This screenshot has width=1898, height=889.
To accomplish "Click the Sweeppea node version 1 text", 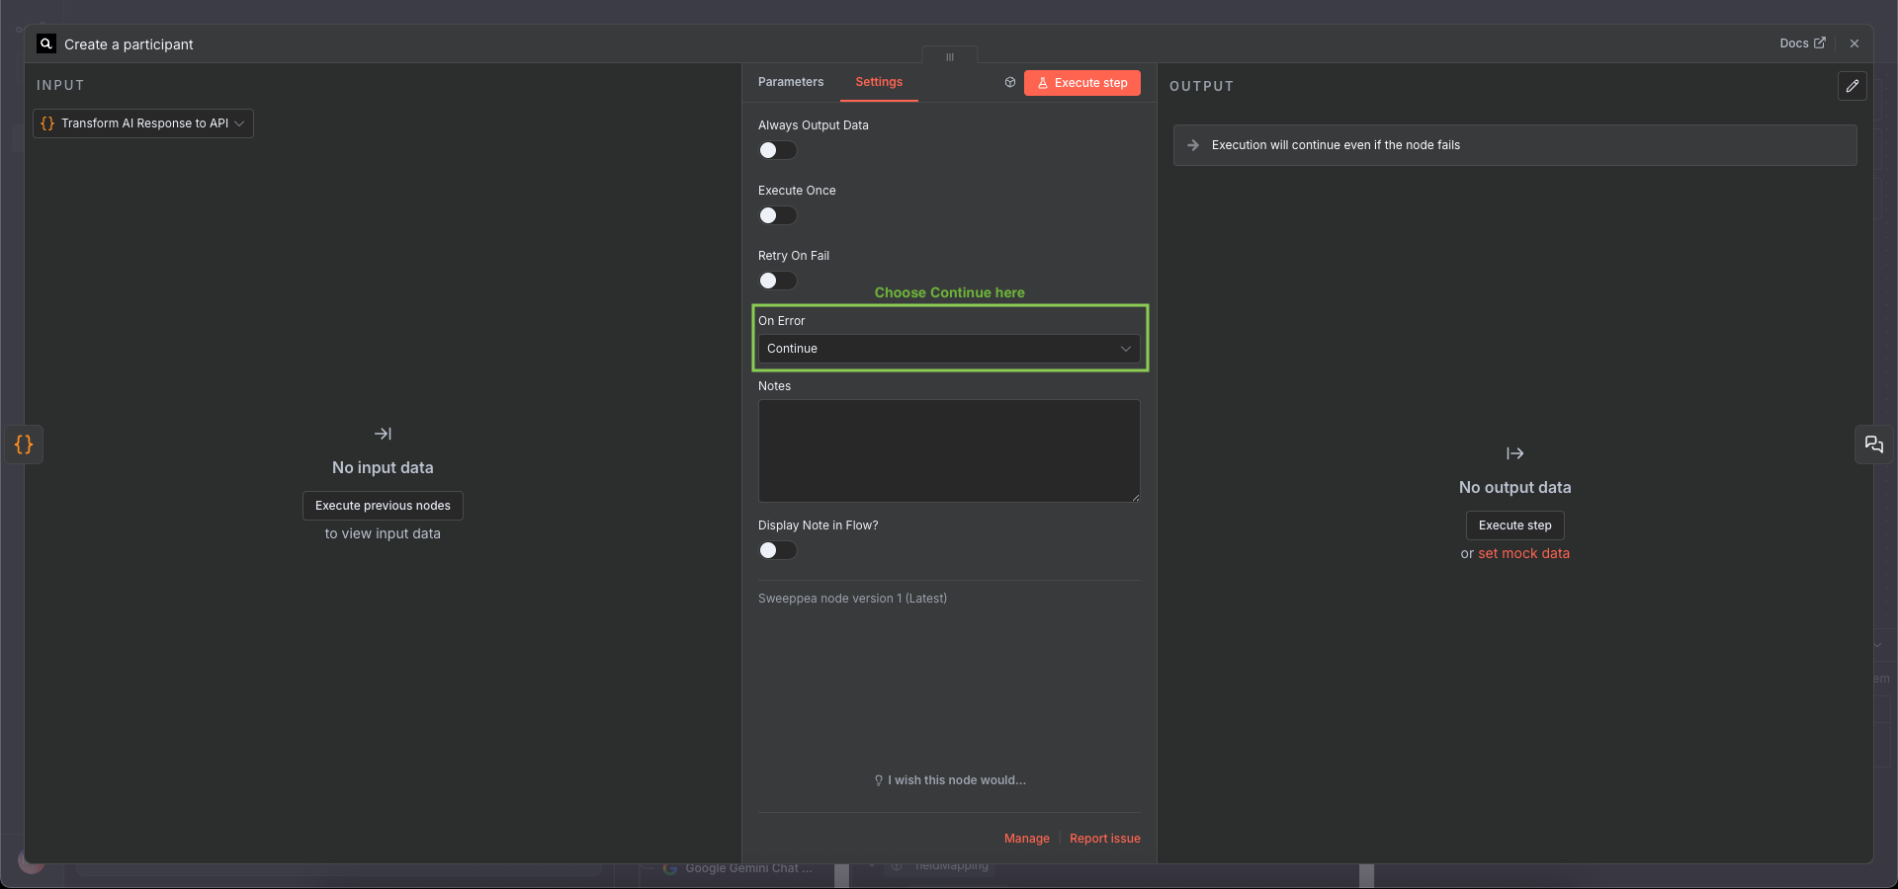I will coord(852,599).
